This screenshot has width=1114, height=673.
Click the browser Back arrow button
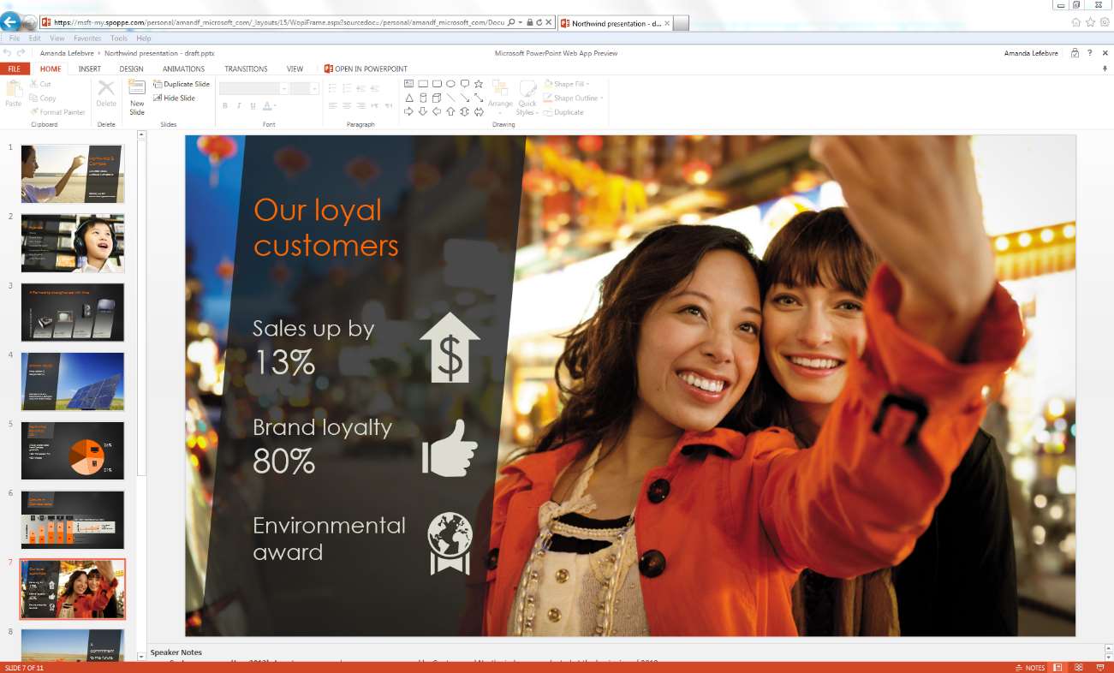coord(11,23)
